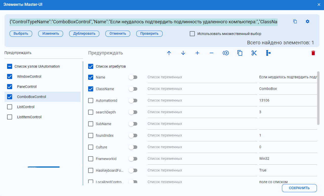Select the ComboBoxControl node in the tree
Screen dimensions: 324x196
43,97
